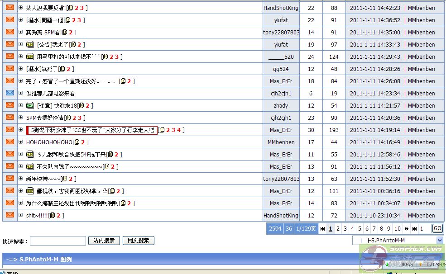The width and height of the screenshot is (446, 274).
Task: Open page 3 of 問題一個 thread
Action: (x=79, y=20)
